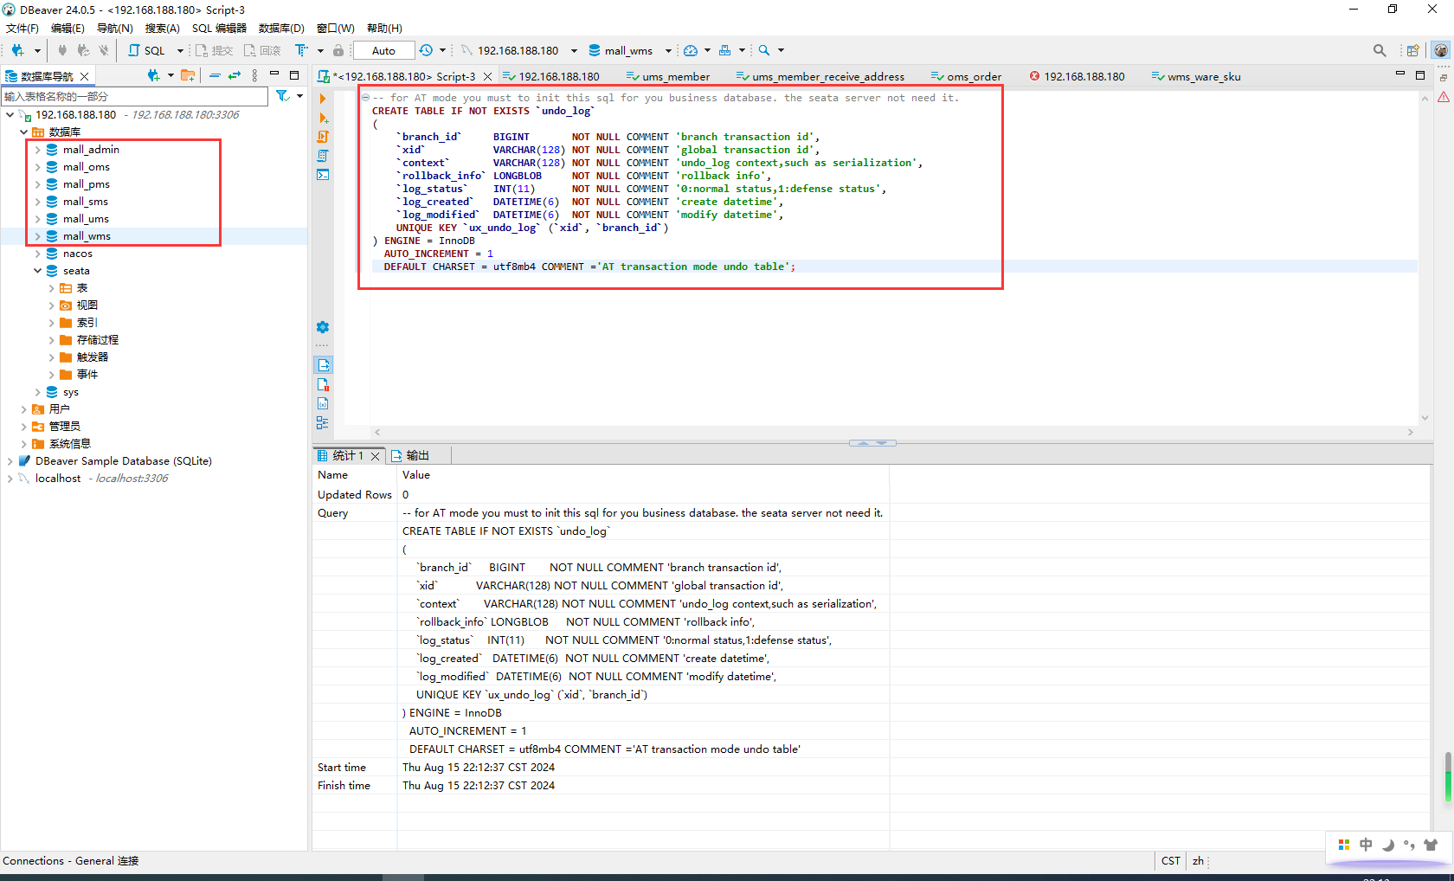Run the SQL script icon
The image size is (1454, 881).
[323, 137]
